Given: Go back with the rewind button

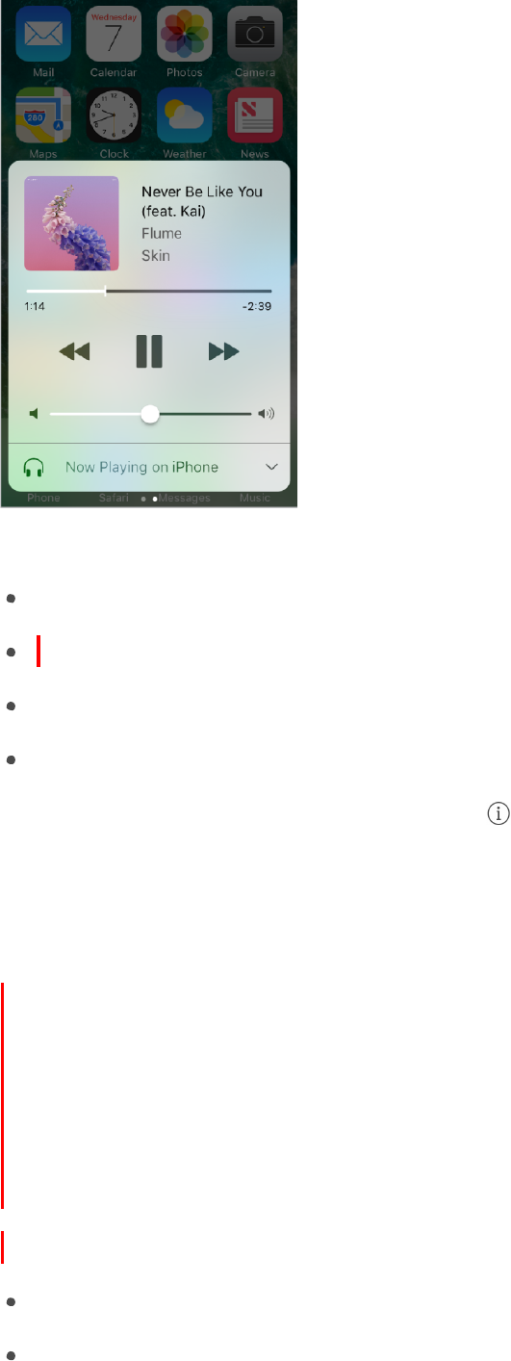Looking at the screenshot, I should tap(74, 352).
